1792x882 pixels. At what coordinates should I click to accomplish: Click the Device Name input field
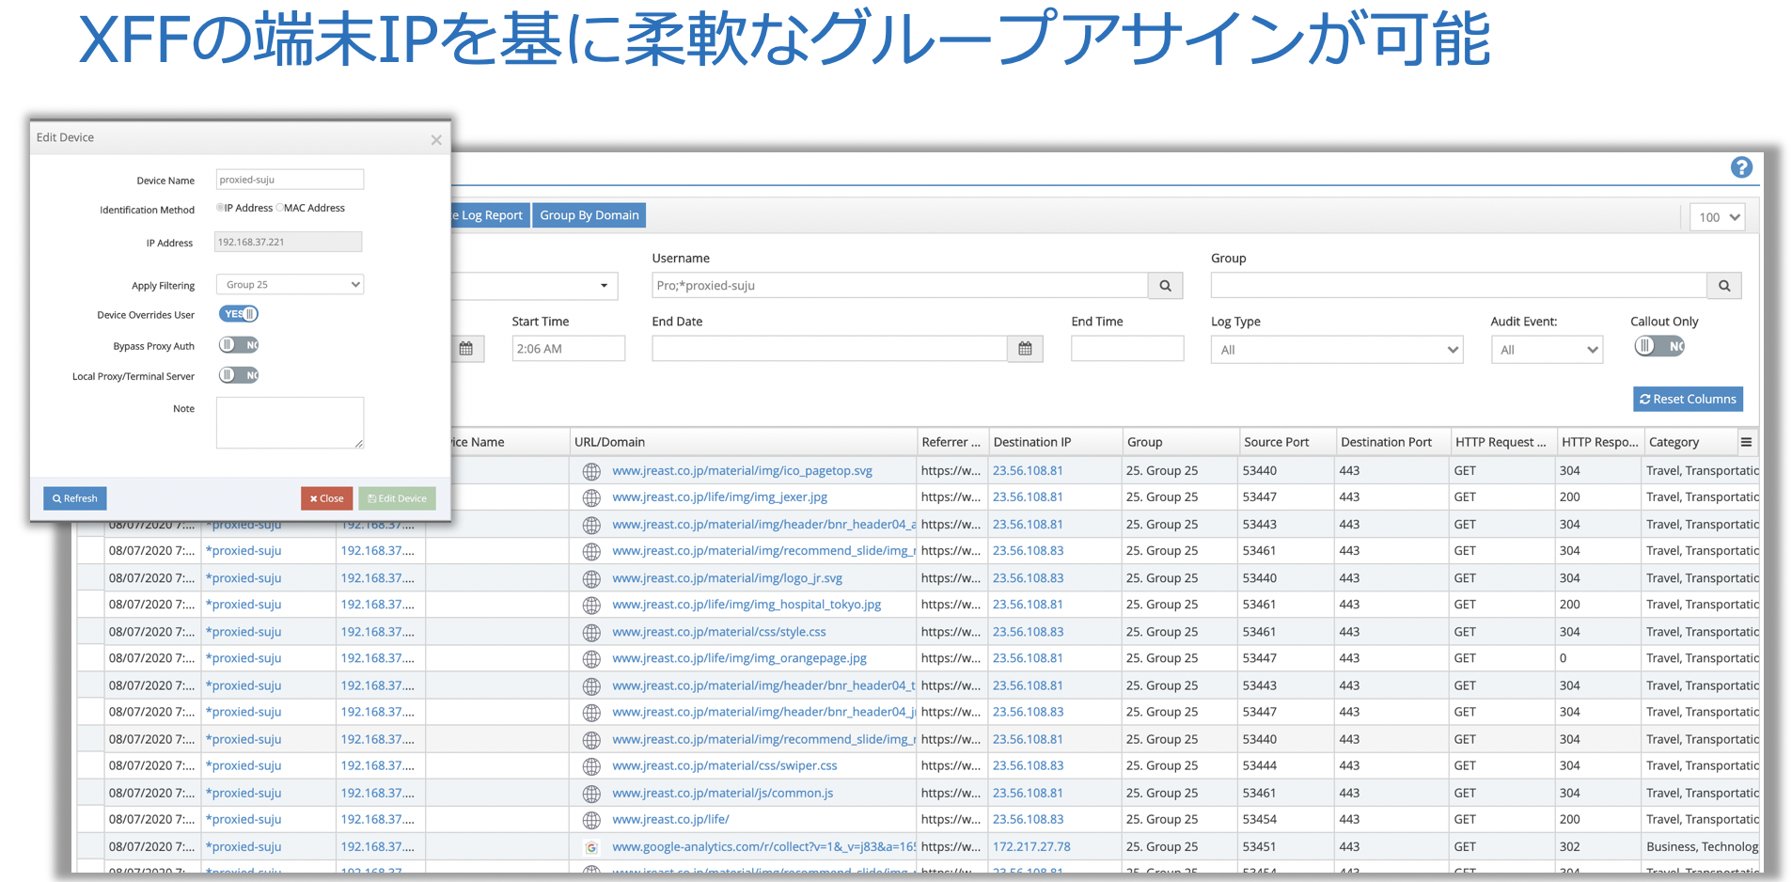pos(290,180)
